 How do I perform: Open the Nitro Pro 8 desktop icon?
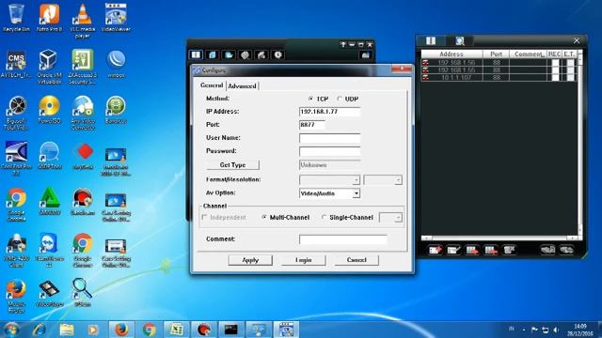click(x=49, y=18)
